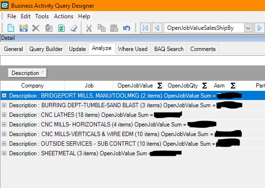Expand the SHEETMETAL group
The height and width of the screenshot is (188, 265).
coord(4,153)
